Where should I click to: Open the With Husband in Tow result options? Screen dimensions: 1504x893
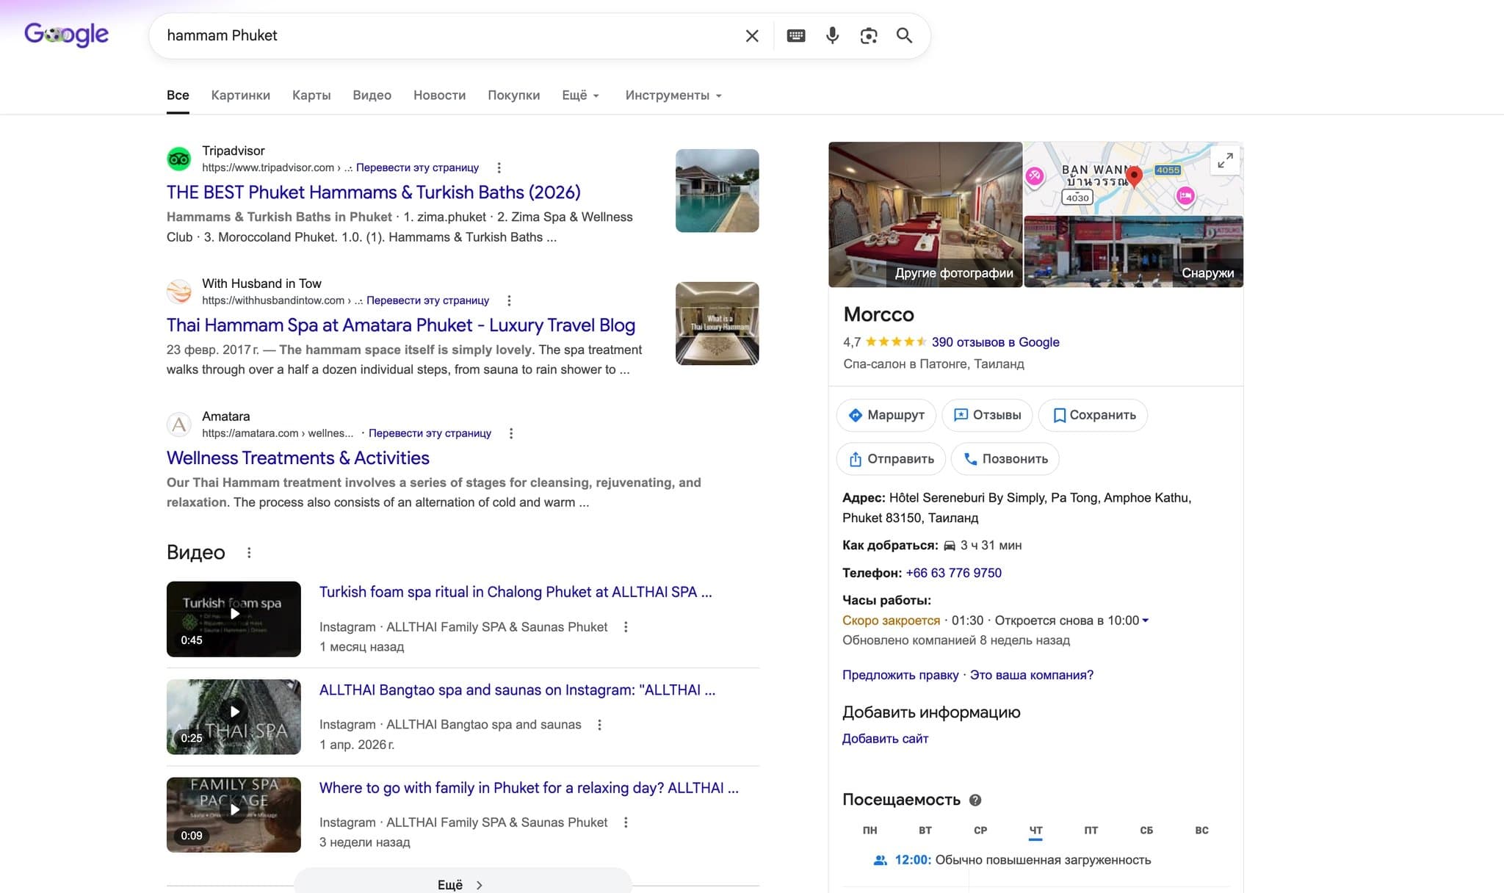509,300
